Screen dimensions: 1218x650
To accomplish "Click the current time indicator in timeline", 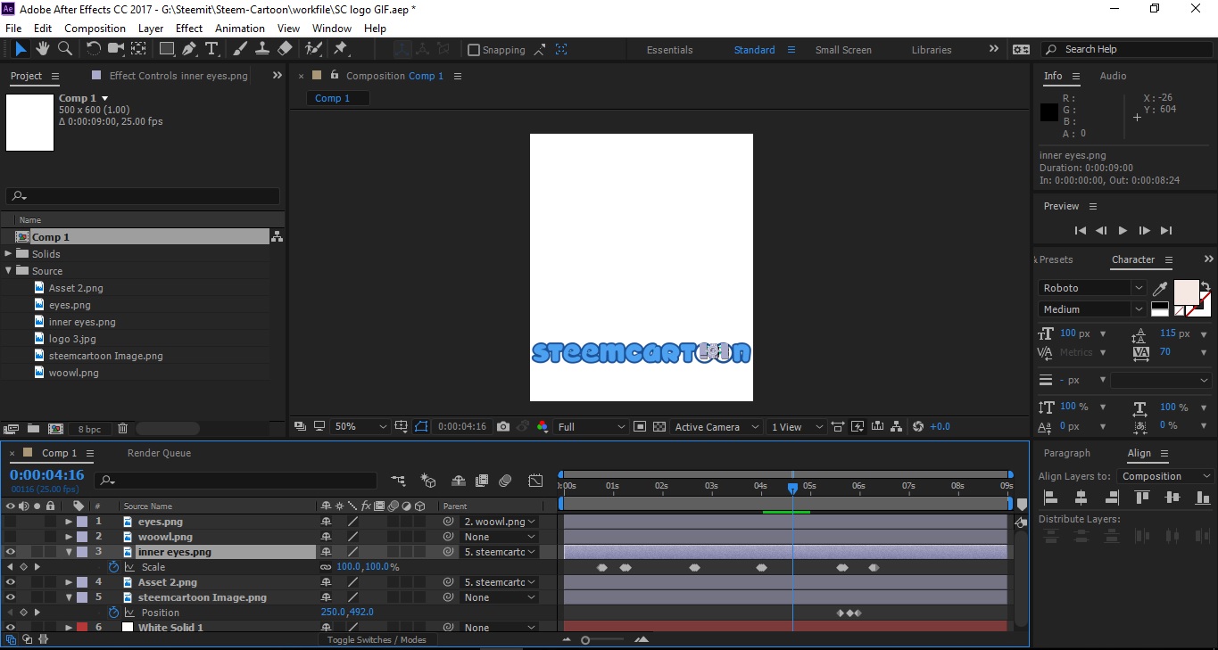I will [x=792, y=488].
